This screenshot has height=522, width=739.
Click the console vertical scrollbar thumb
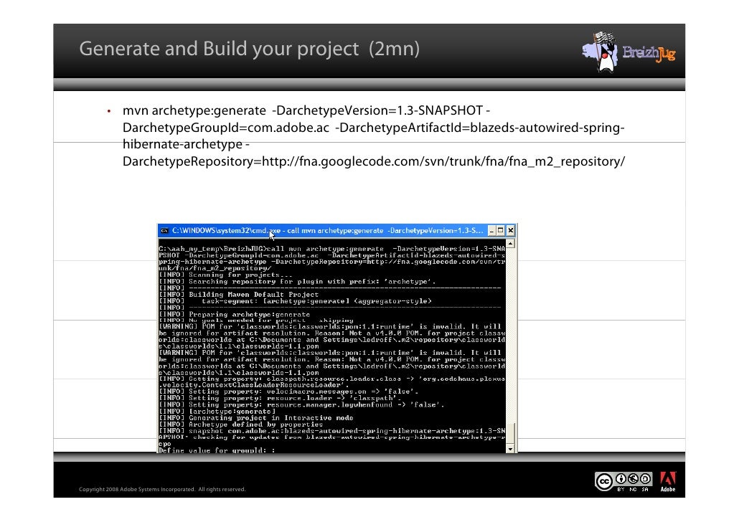(510, 433)
